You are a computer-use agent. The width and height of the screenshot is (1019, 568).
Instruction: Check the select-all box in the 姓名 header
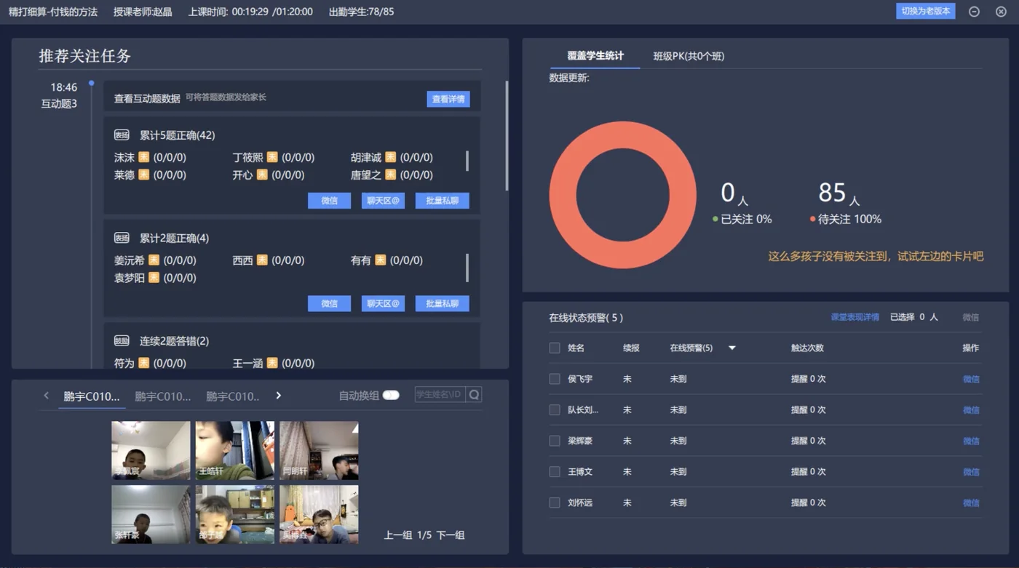(x=555, y=348)
